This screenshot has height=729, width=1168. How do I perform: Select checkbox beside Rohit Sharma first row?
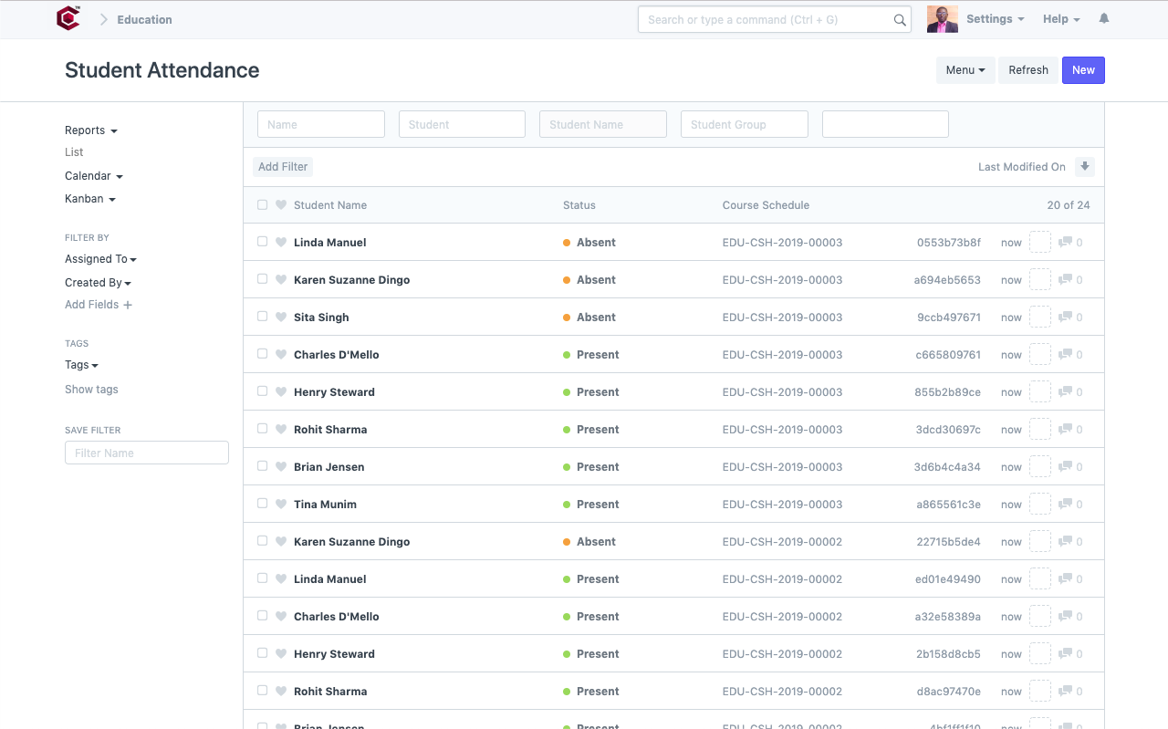pos(263,430)
